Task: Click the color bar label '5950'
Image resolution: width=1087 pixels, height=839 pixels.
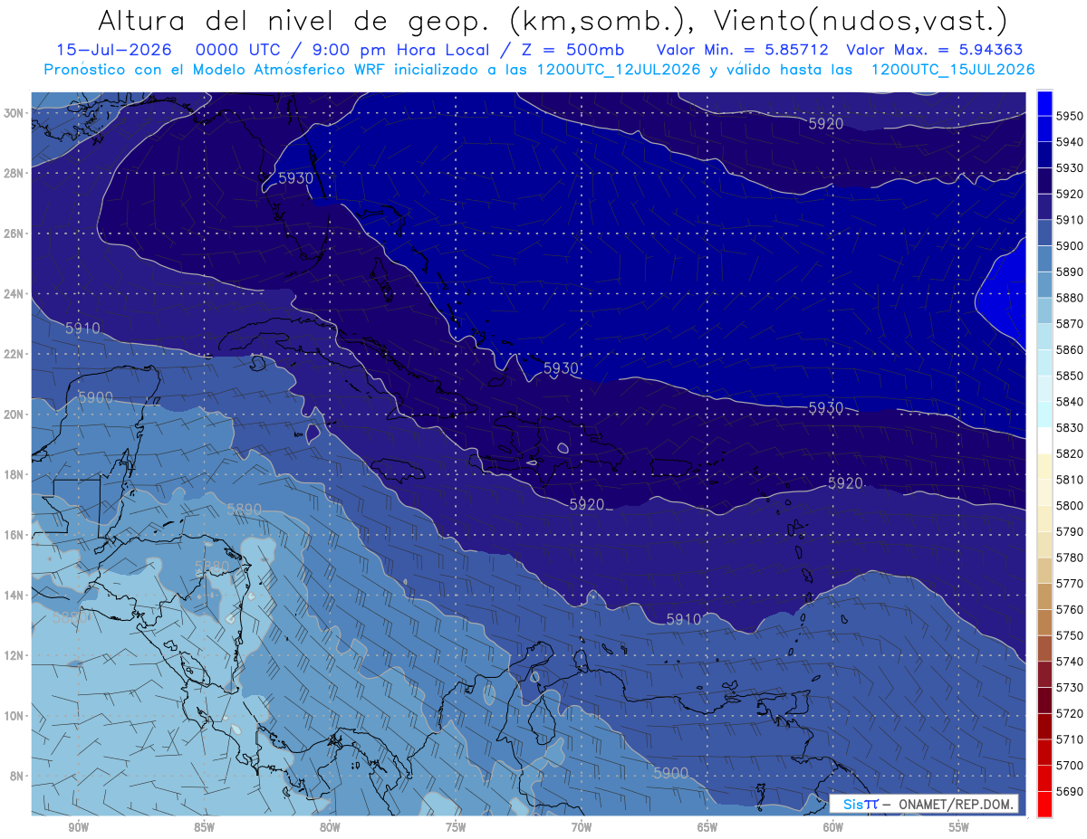Action: (1070, 116)
